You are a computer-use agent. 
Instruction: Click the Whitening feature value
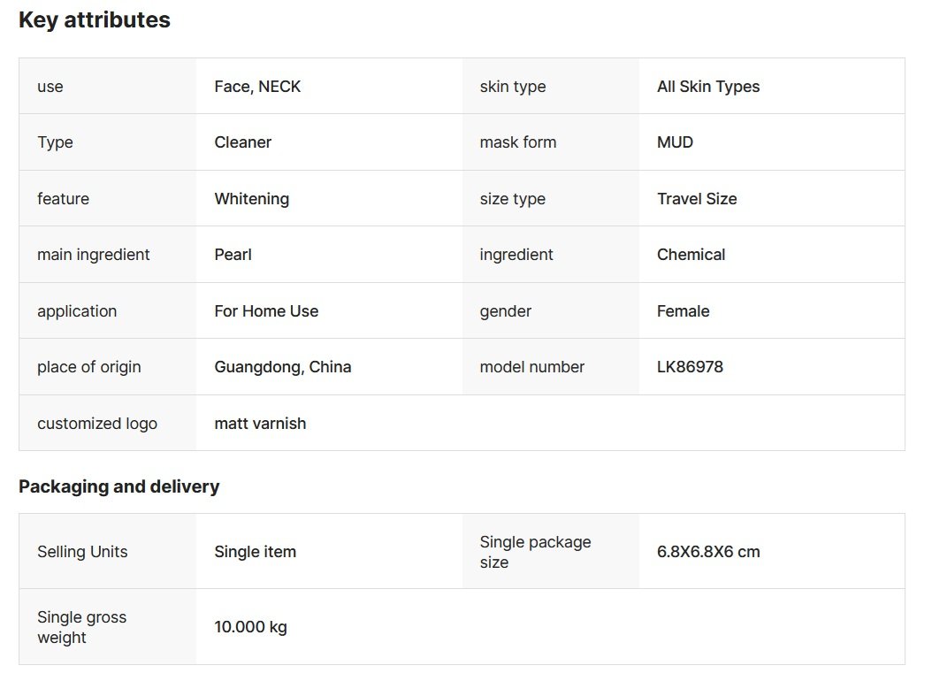pos(252,199)
